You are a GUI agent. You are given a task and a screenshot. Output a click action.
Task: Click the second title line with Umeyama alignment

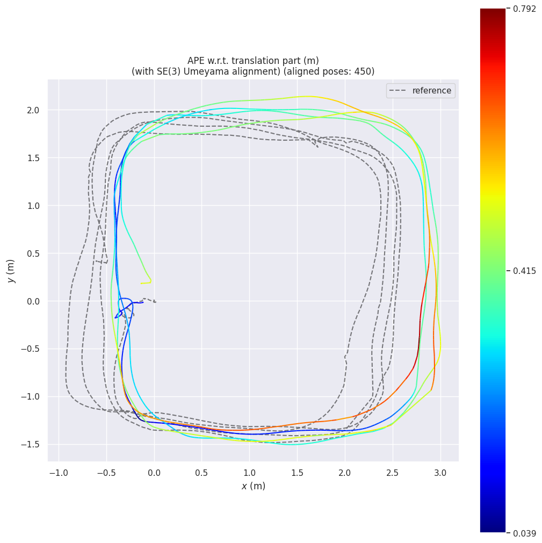point(253,71)
